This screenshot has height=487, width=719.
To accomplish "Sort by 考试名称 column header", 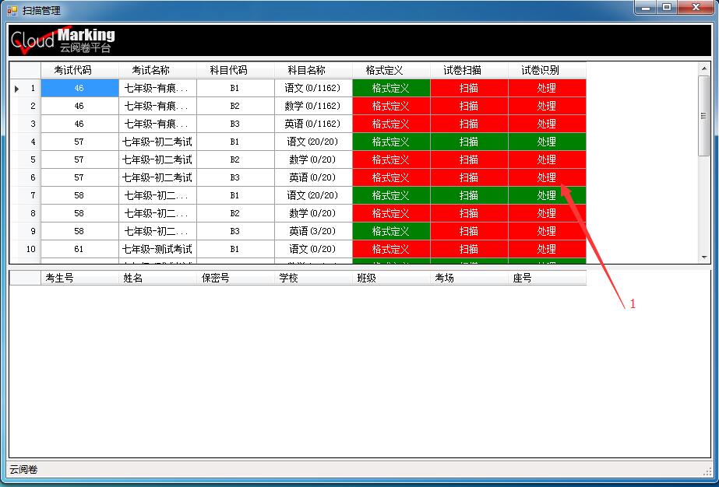I will [157, 70].
